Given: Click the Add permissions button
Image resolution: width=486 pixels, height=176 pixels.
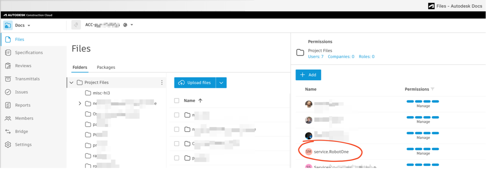Looking at the screenshot, I should [308, 75].
